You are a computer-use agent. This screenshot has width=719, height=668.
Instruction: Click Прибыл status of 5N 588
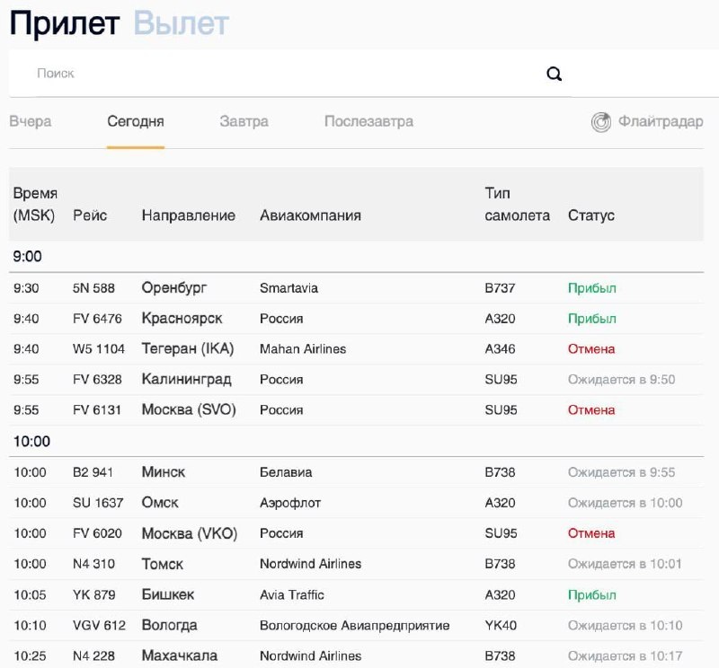pos(592,288)
